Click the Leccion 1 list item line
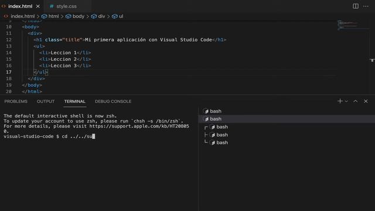This screenshot has height=211, width=375. [x=65, y=53]
